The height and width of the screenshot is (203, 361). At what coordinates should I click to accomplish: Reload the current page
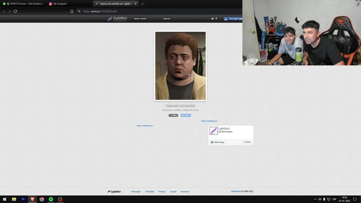(15, 11)
